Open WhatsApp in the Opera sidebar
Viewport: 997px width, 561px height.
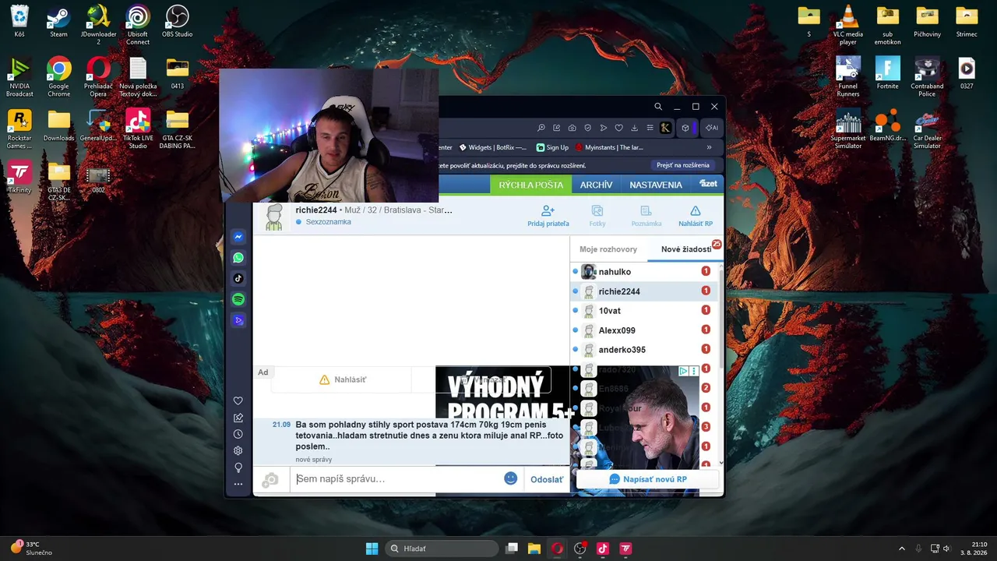click(238, 258)
